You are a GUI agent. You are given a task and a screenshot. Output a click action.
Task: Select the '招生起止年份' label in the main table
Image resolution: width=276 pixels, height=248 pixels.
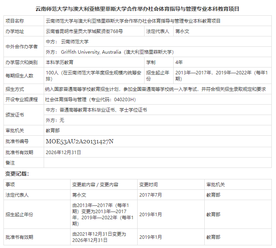pyautogui.click(x=158, y=76)
